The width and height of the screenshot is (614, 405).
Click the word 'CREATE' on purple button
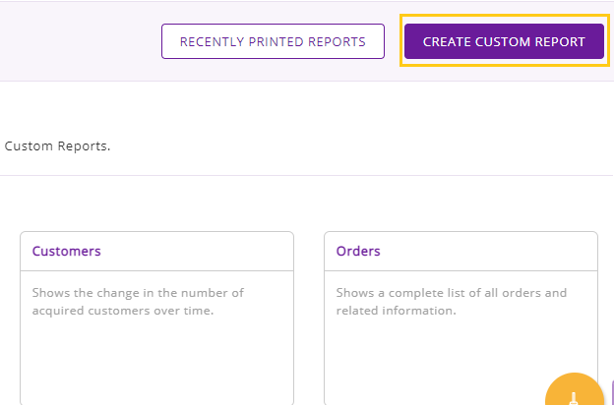pyautogui.click(x=447, y=42)
